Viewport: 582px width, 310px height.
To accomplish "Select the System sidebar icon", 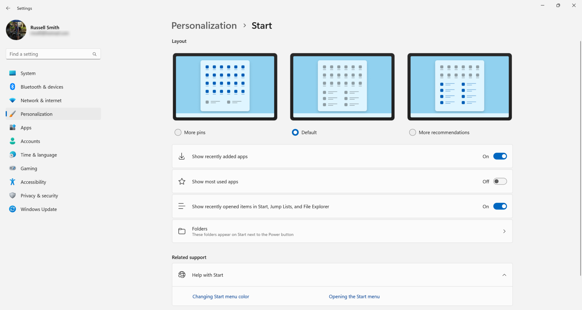I will point(13,73).
